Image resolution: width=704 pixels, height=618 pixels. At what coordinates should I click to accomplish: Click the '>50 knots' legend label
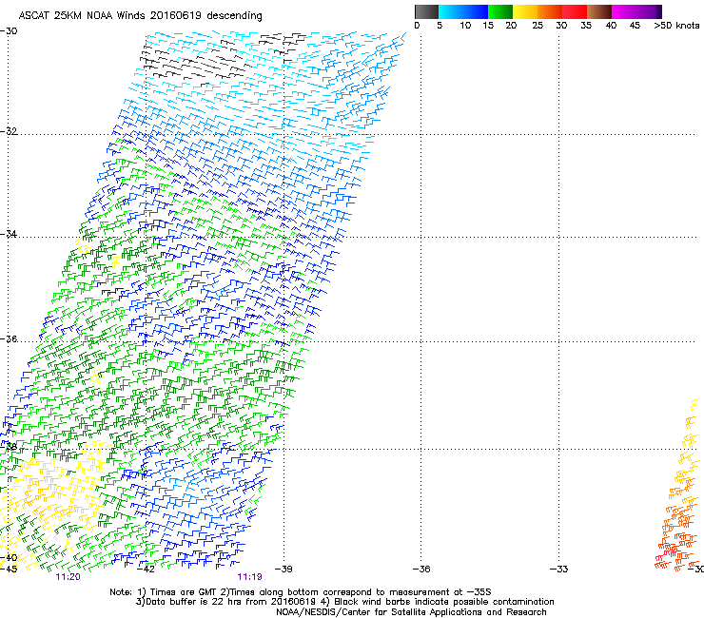(x=676, y=26)
